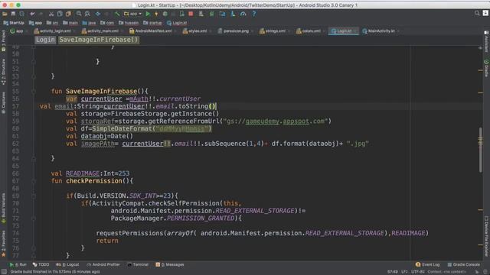Viewport: 490px width, 275px height.
Task: Open the Gradle panel on right sidebar
Action: 486,68
